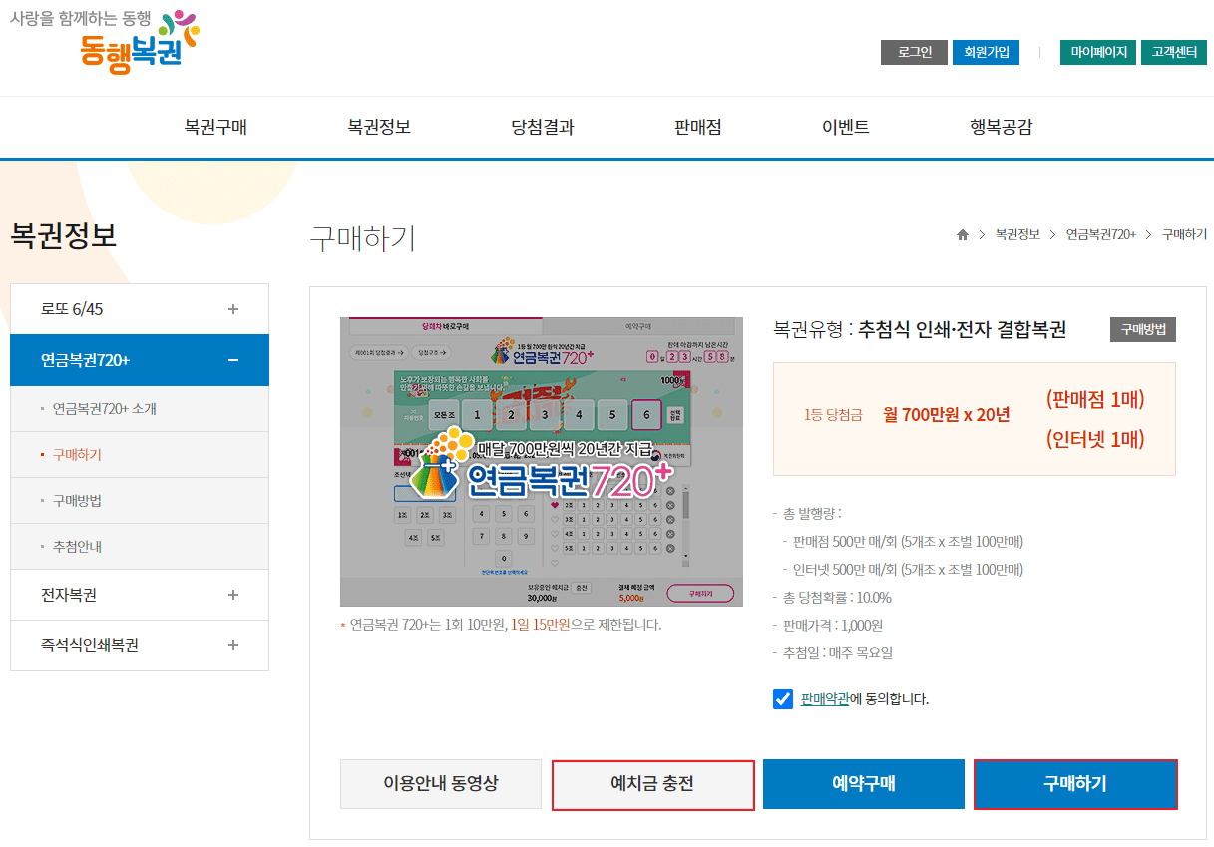Screen dimensions: 1214x847
Task: Click the '판매가격 : 1,000원' text
Action: 834,626
